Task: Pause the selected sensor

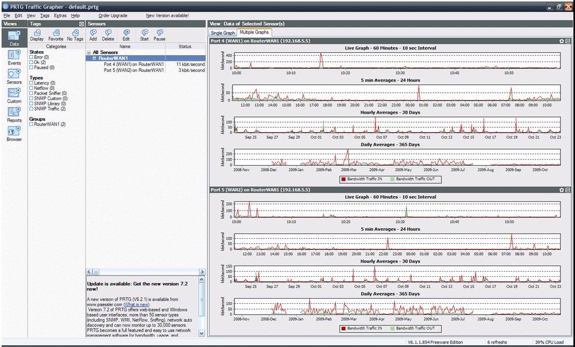Action: [159, 35]
